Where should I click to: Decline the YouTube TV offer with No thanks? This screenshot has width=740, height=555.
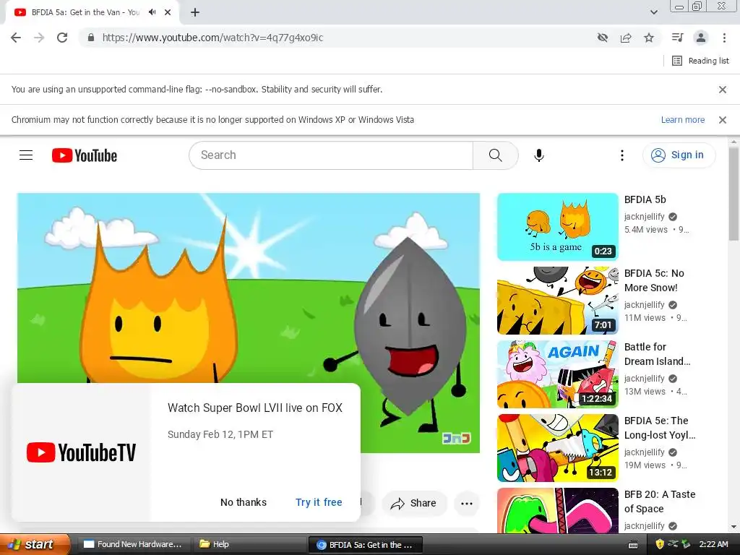point(244,502)
